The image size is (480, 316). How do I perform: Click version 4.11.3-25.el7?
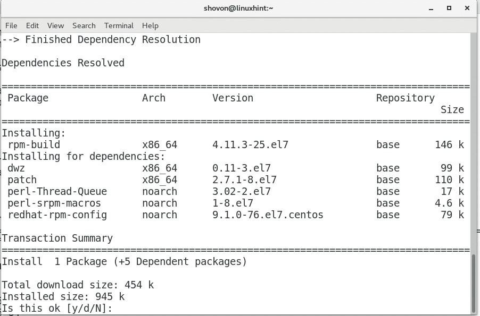tap(251, 144)
